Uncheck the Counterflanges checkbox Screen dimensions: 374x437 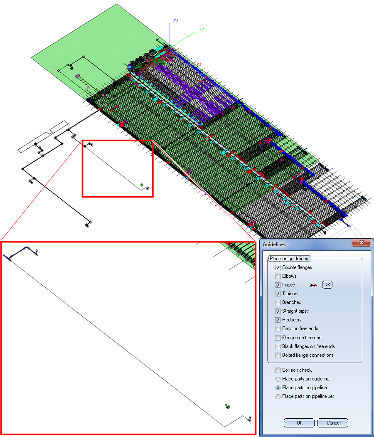coord(278,267)
